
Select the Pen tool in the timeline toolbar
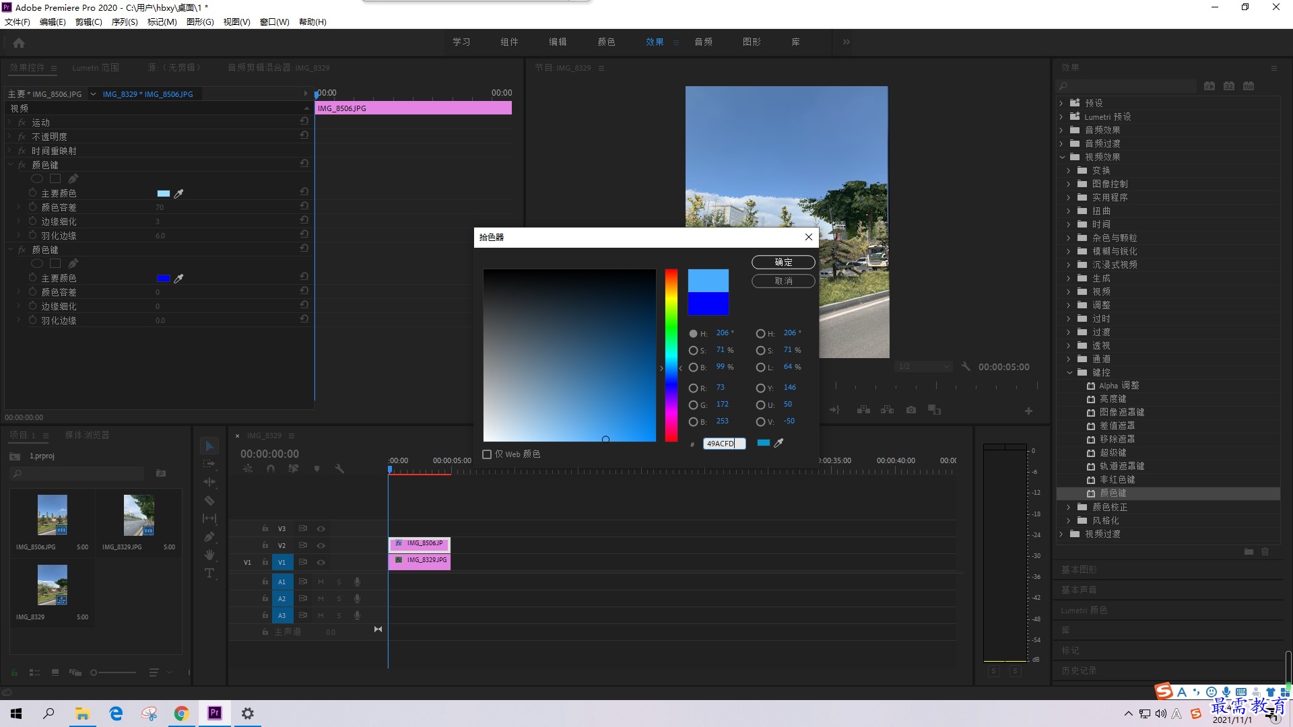[x=209, y=536]
